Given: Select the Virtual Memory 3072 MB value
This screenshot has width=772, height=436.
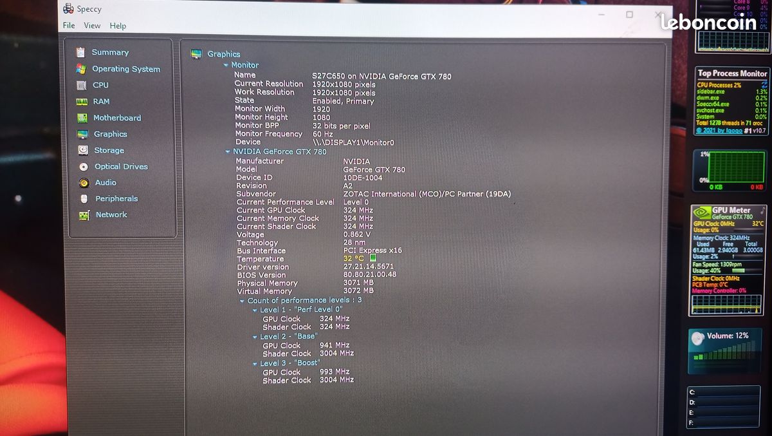Looking at the screenshot, I should pyautogui.click(x=358, y=291).
